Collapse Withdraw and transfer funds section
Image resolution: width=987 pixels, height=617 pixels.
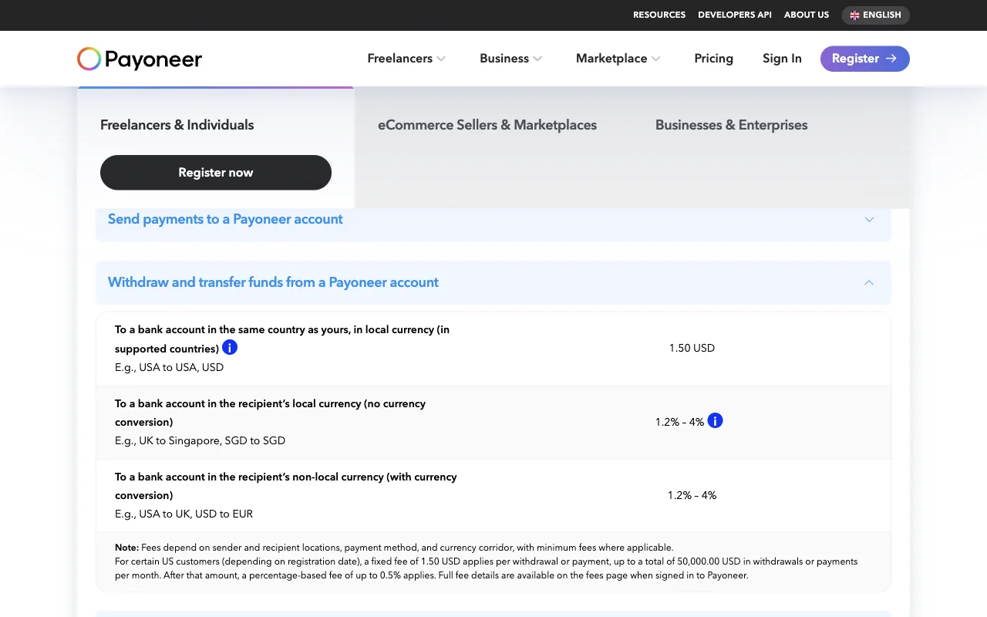pos(493,282)
